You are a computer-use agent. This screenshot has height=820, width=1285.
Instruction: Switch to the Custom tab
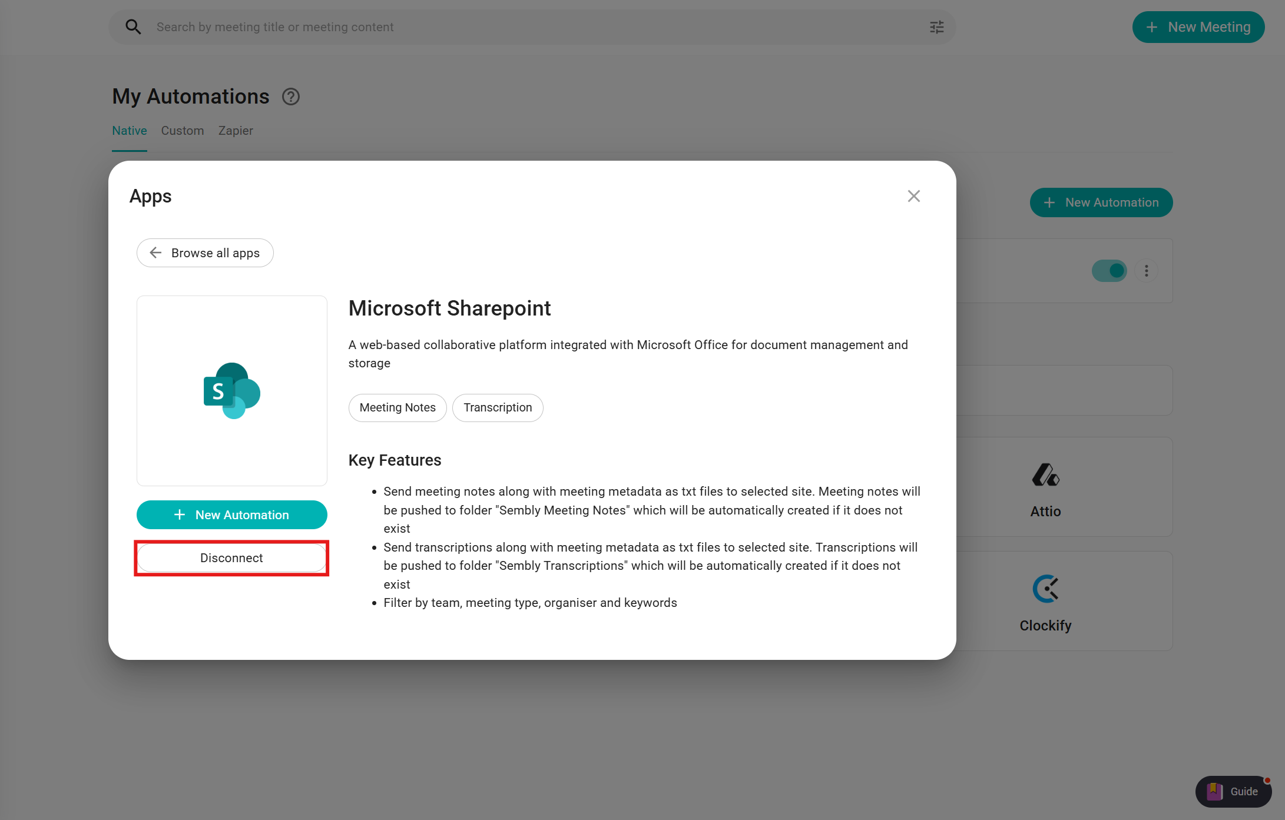click(183, 131)
